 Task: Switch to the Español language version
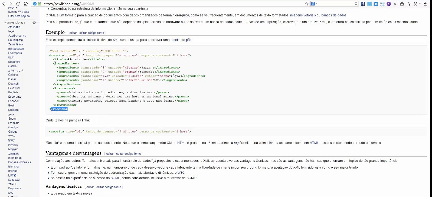point(13,101)
